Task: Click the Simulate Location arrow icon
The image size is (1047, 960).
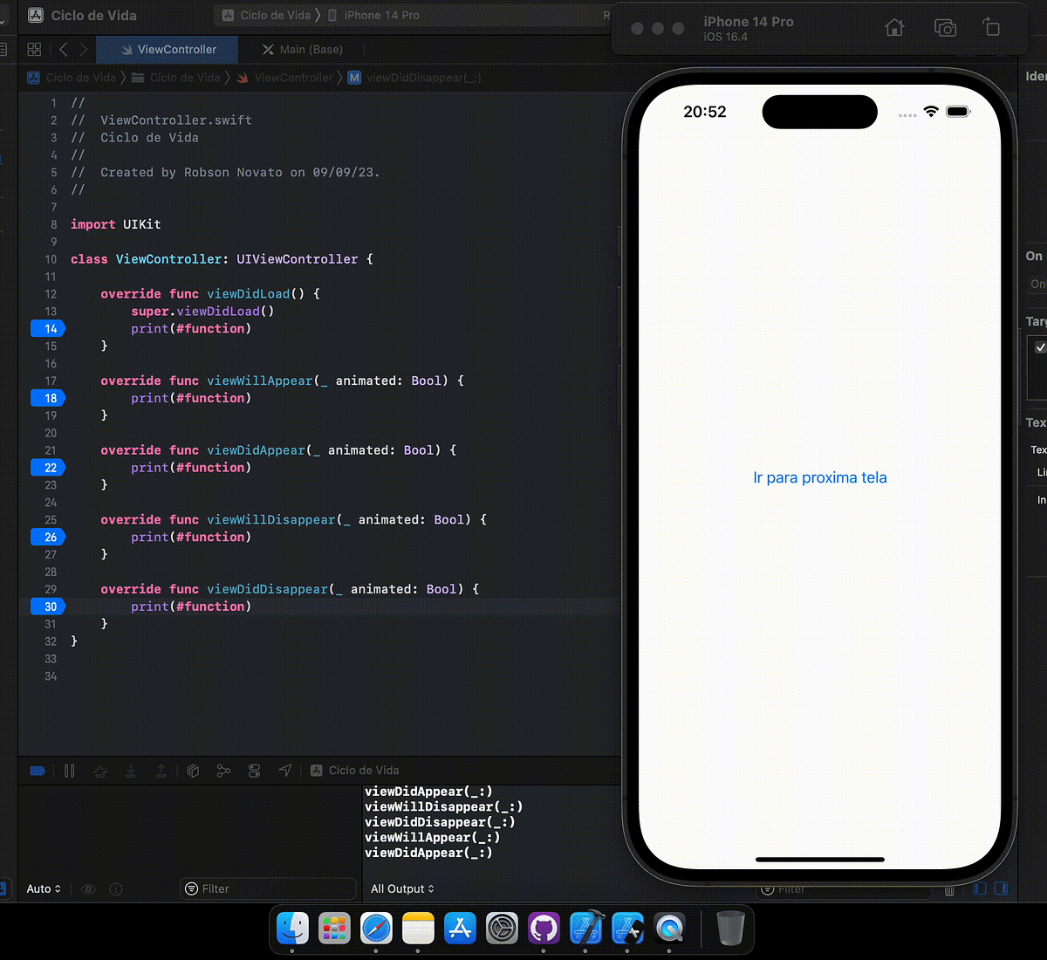Action: [284, 771]
